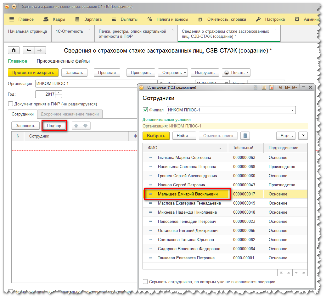Close the 1С-Отчетность tab
Screen dimensions: 326x299
(x=90, y=30)
